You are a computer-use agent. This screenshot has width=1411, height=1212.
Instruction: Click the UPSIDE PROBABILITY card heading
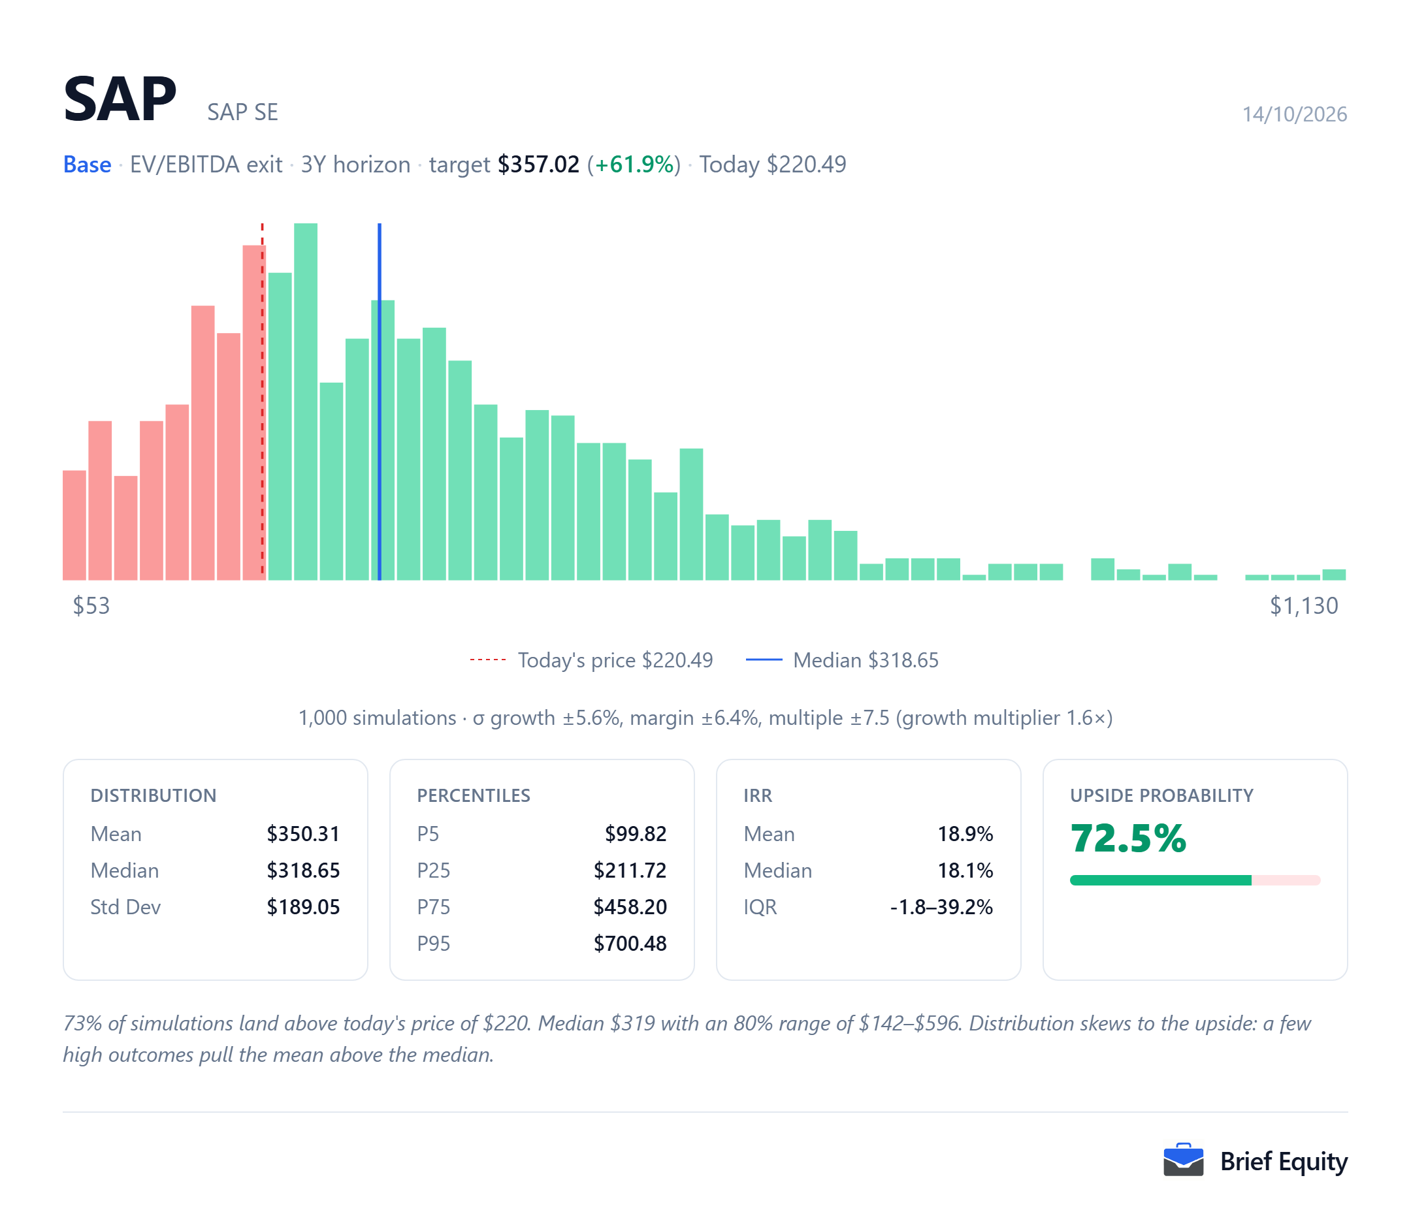point(1161,795)
